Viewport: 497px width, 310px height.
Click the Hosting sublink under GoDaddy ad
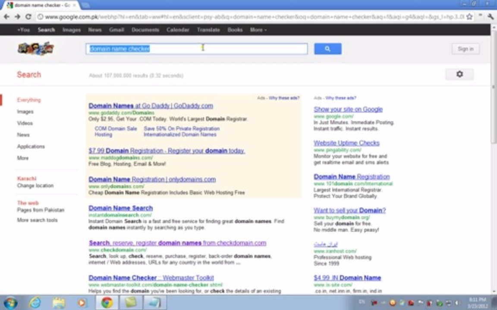click(x=104, y=134)
